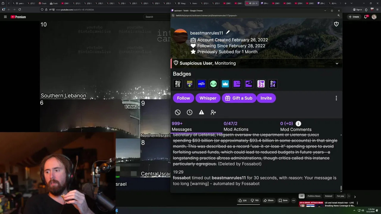Image resolution: width=381 pixels, height=214 pixels.
Task: Click the Follow button
Action: click(183, 98)
